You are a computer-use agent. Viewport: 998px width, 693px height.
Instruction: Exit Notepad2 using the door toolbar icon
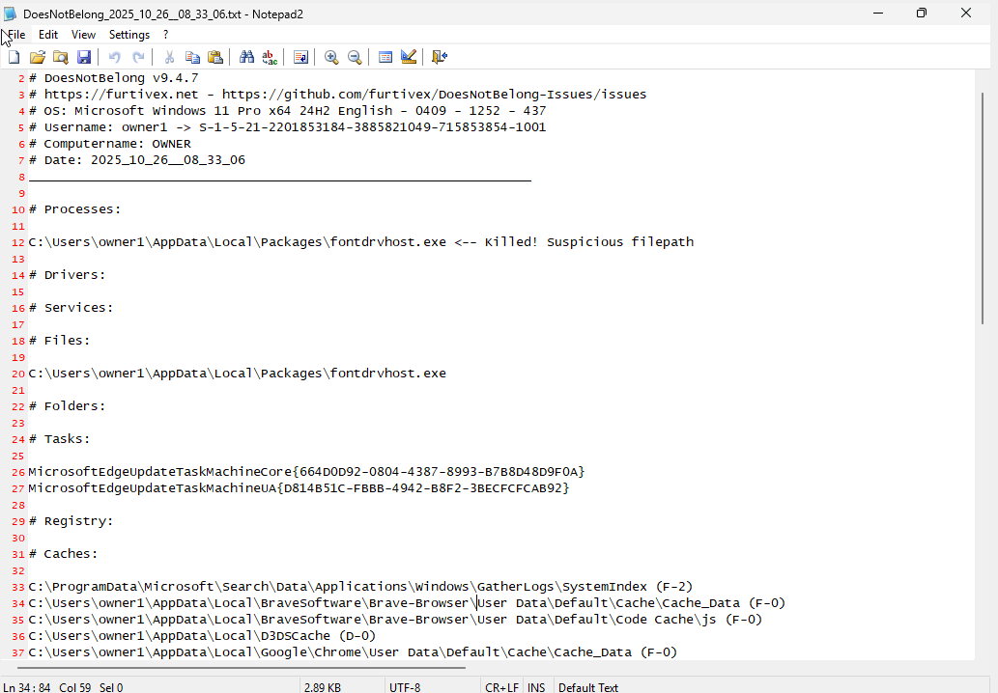[x=440, y=57]
